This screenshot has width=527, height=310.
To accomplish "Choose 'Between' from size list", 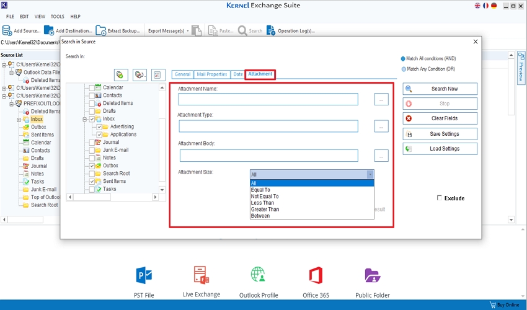I will click(312, 216).
